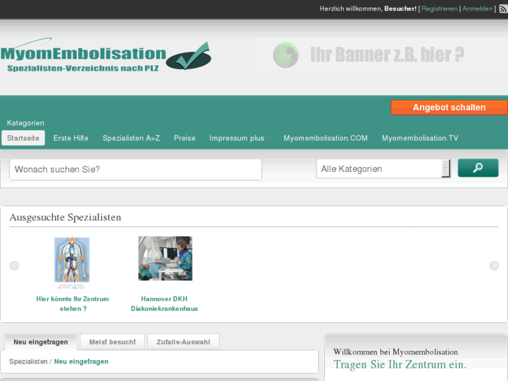Click the magnifier search button

(478, 168)
